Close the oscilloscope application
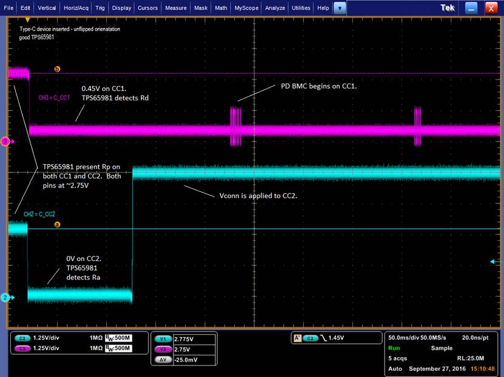The width and height of the screenshot is (504, 377). [x=491, y=8]
